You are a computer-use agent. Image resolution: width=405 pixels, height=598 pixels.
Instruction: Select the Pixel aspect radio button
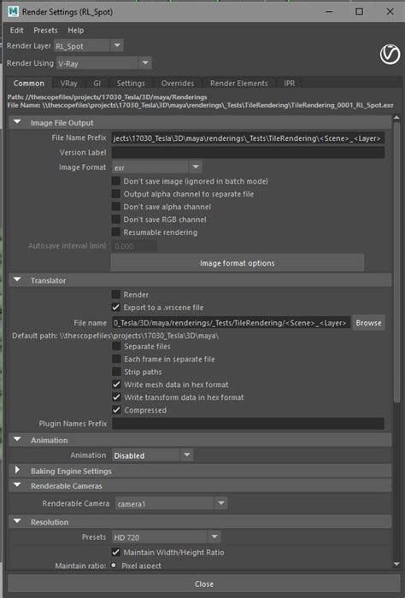point(114,566)
